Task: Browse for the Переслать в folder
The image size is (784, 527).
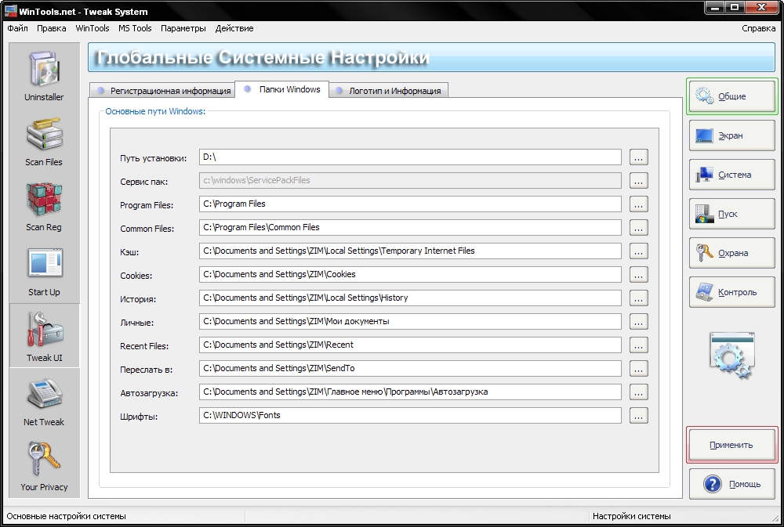Action: (638, 369)
